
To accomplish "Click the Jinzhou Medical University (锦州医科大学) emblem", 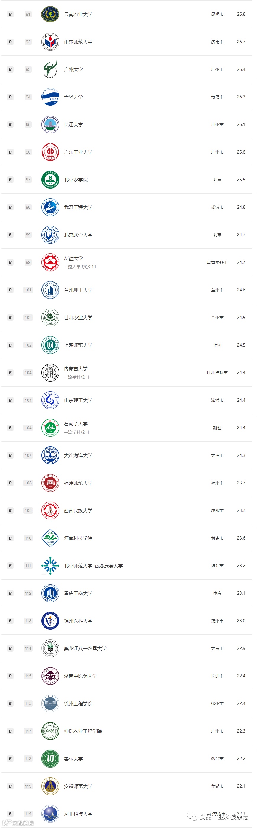I will click(50, 621).
